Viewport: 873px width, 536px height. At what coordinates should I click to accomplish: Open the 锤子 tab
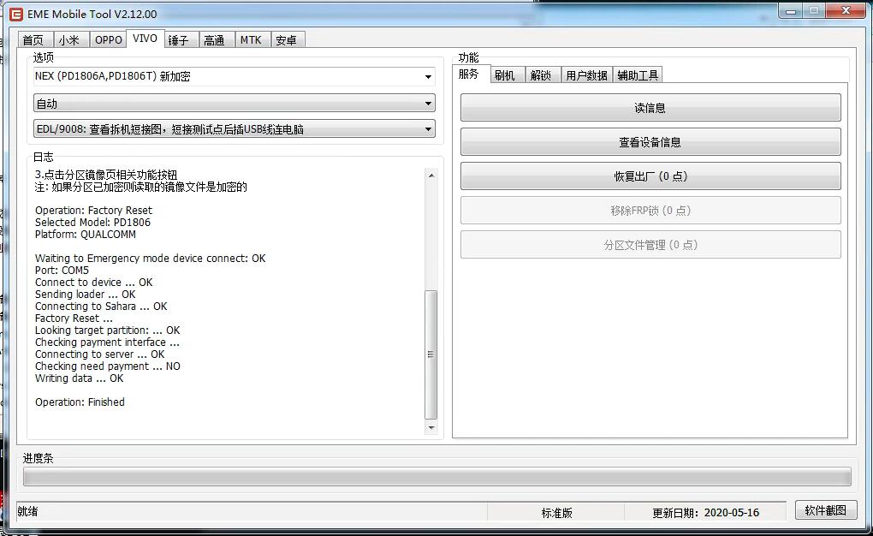[179, 40]
